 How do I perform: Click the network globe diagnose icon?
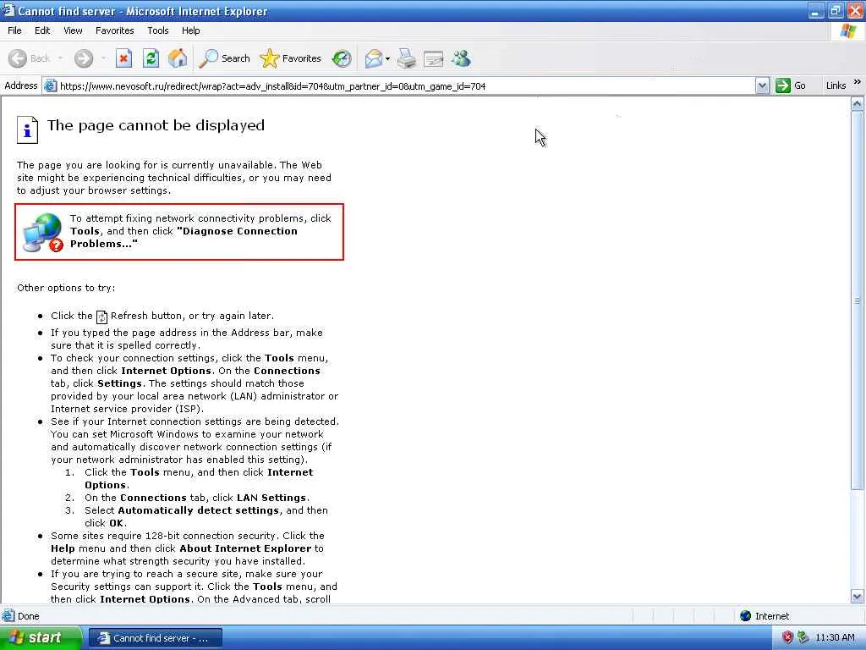[x=43, y=233]
